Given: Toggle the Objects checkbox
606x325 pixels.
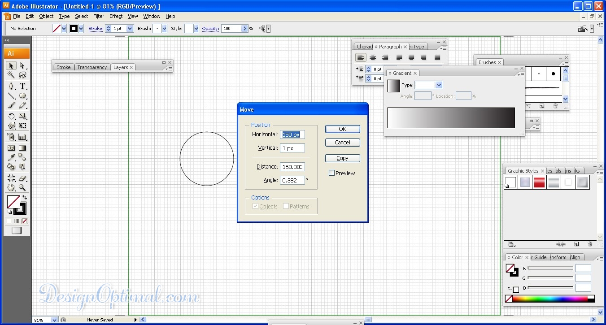Looking at the screenshot, I should coord(256,206).
